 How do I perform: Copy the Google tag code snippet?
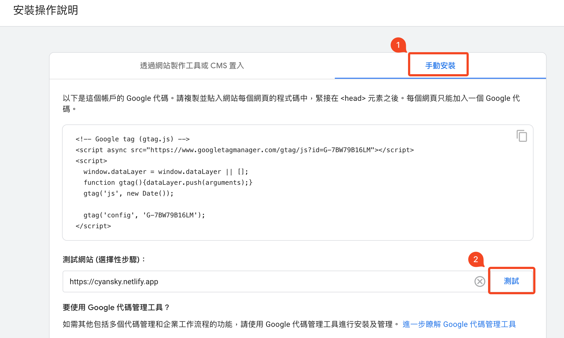[522, 136]
